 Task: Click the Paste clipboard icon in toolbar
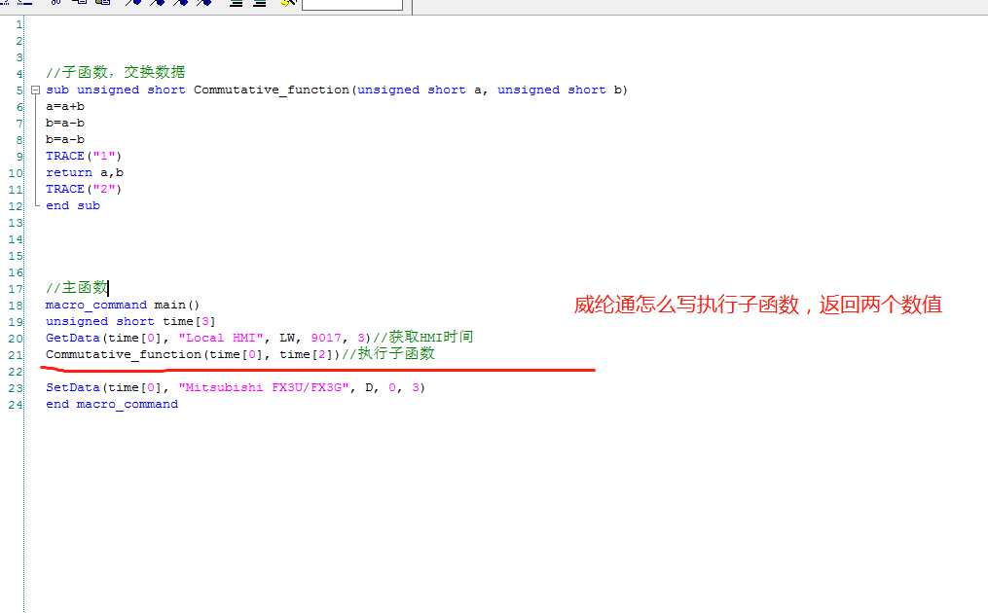tap(101, 3)
